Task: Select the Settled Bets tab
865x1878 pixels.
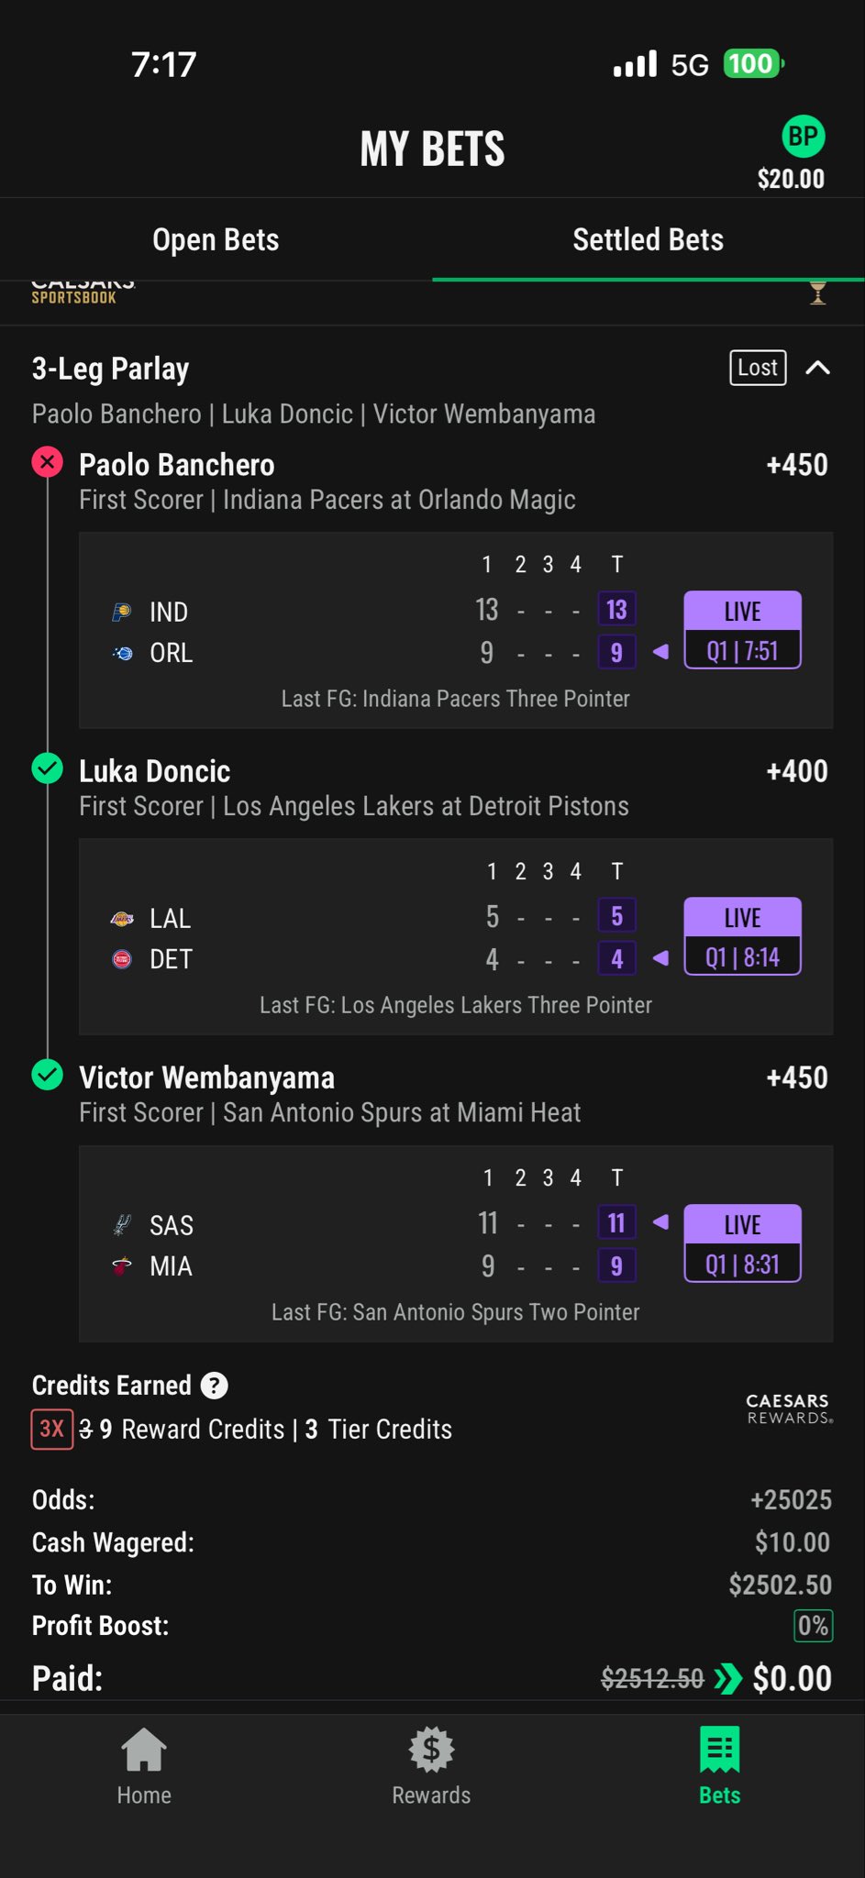Action: 648,240
